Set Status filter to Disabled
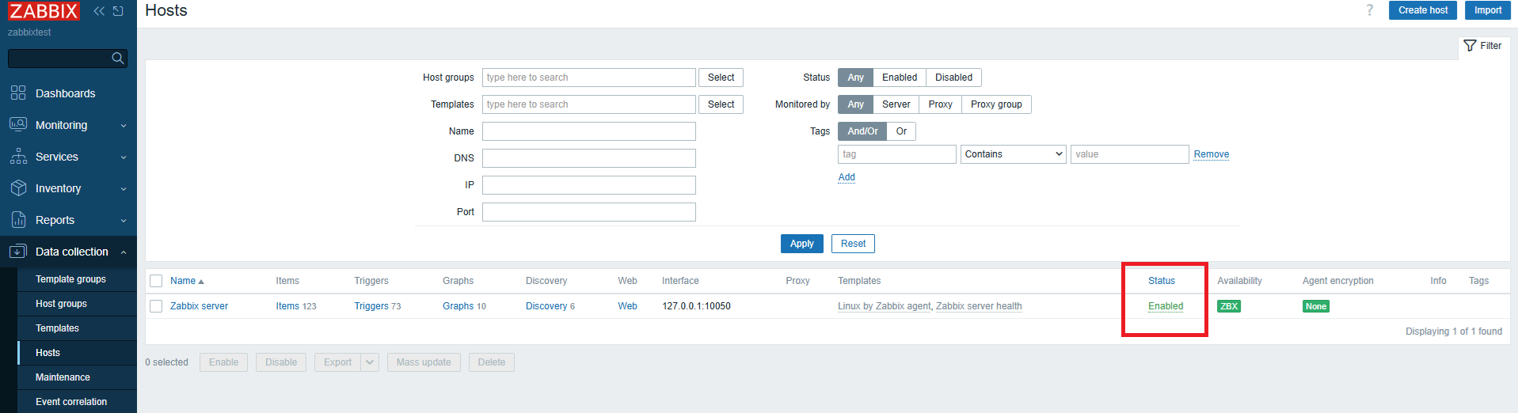The image size is (1518, 413). click(953, 78)
